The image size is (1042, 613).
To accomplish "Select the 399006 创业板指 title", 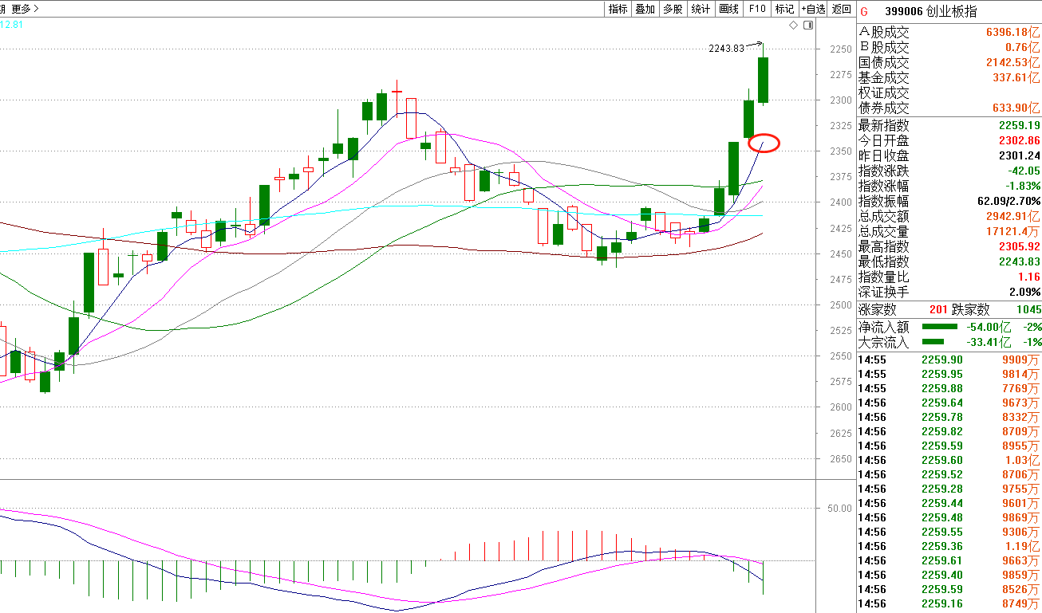I will tap(930, 11).
